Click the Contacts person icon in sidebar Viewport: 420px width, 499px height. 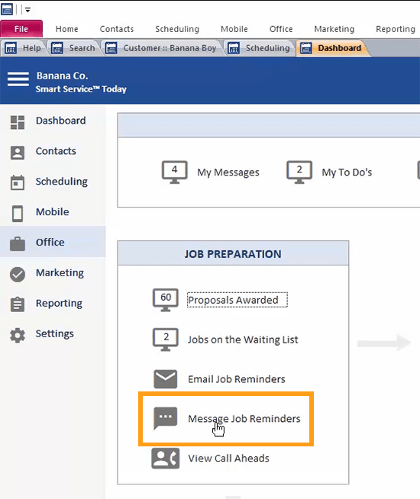tap(18, 153)
